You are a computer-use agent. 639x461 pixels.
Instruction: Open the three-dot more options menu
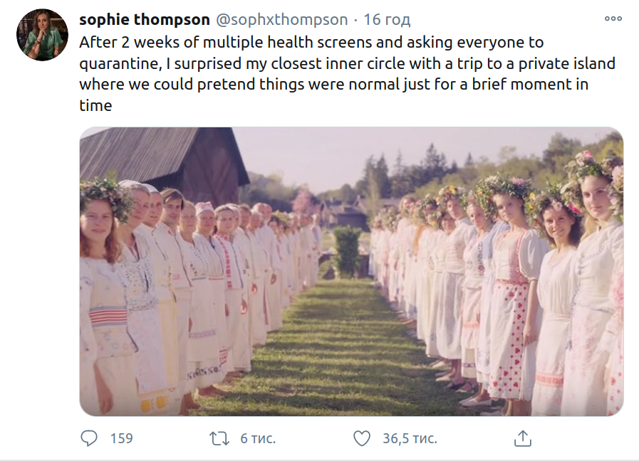tap(613, 19)
